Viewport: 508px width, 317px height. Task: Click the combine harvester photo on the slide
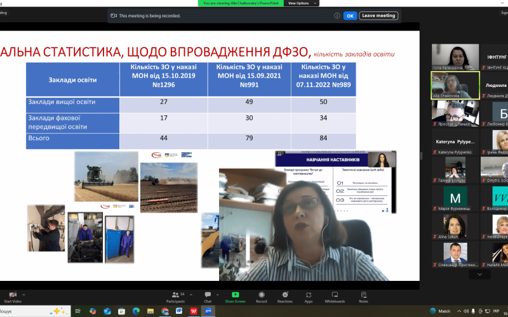(x=106, y=177)
